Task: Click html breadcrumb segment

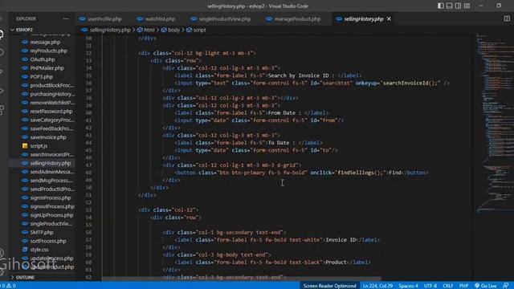Action: pos(149,30)
